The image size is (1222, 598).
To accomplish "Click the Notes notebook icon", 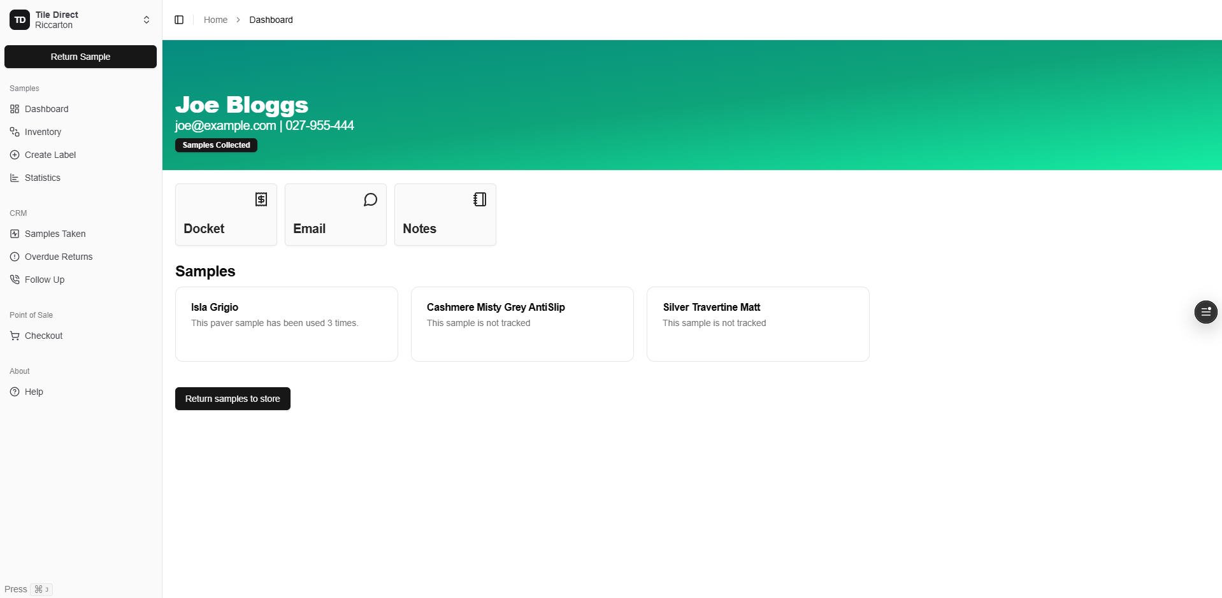I will click(480, 199).
